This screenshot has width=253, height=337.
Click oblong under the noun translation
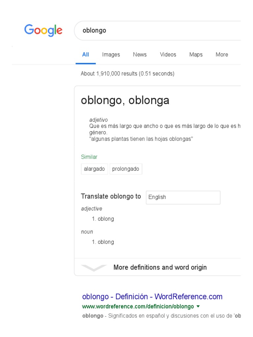tap(106, 242)
